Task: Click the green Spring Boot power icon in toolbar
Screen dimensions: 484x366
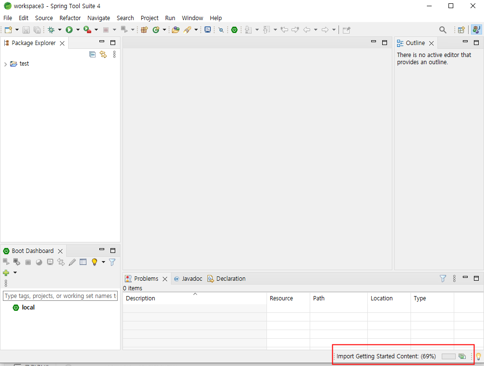Action: tap(235, 30)
